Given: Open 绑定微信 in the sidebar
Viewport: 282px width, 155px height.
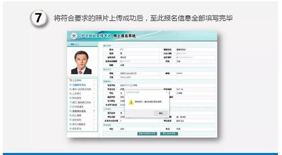Looking at the screenshot, I should (77, 98).
